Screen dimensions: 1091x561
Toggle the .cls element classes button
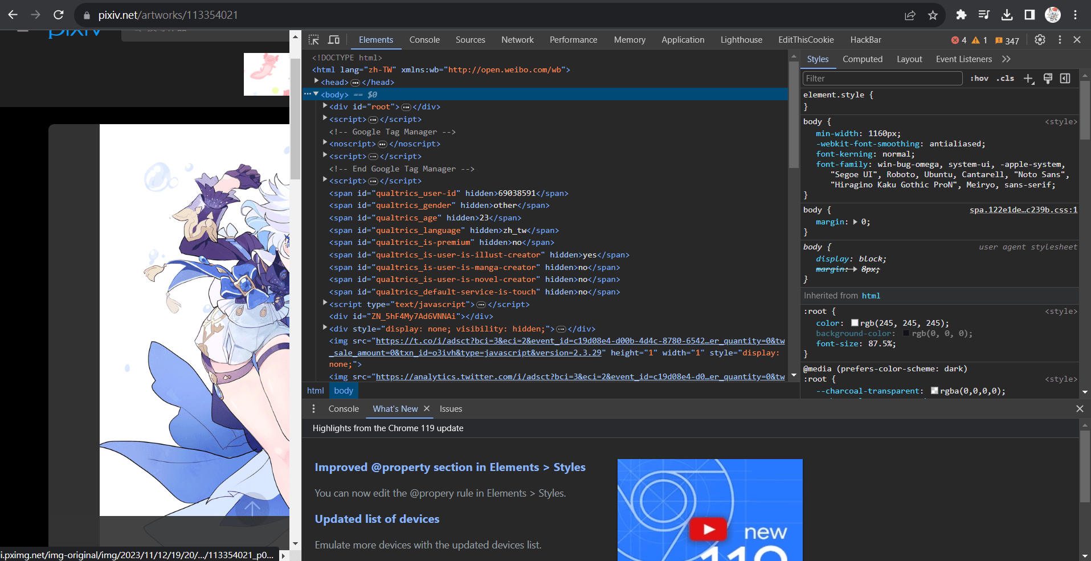tap(1006, 79)
